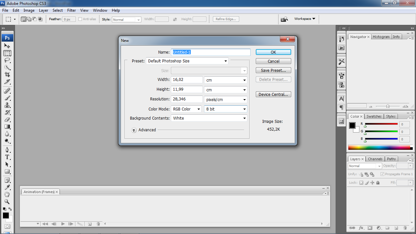Screen dimensions: 416x234
Task: Open the Paragraph panel from the dock
Action: point(341,107)
